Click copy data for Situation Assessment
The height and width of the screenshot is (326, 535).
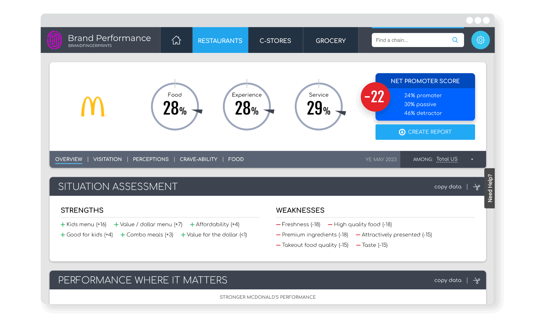click(448, 187)
